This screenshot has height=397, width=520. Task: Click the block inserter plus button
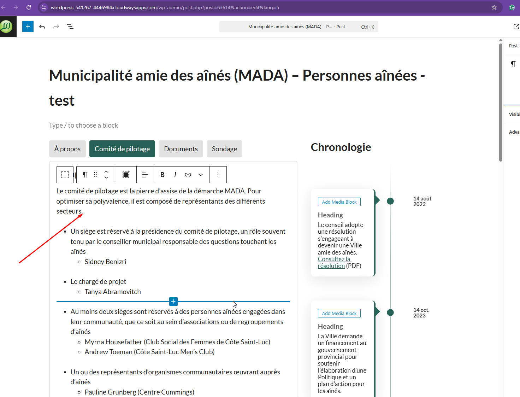click(x=28, y=27)
